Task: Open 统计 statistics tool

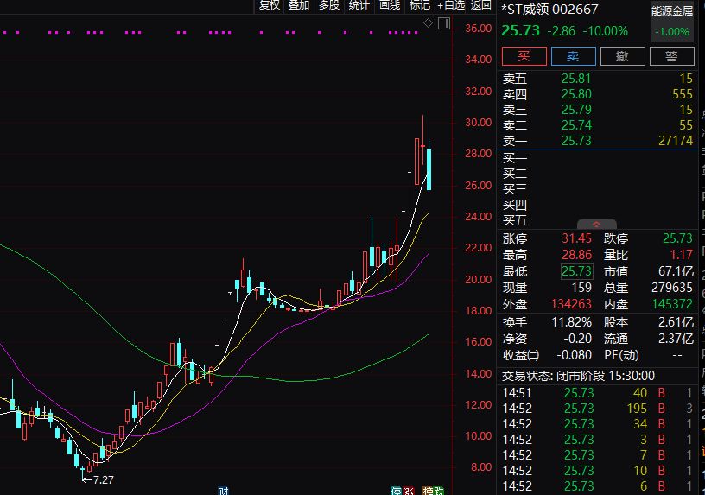Action: click(359, 5)
